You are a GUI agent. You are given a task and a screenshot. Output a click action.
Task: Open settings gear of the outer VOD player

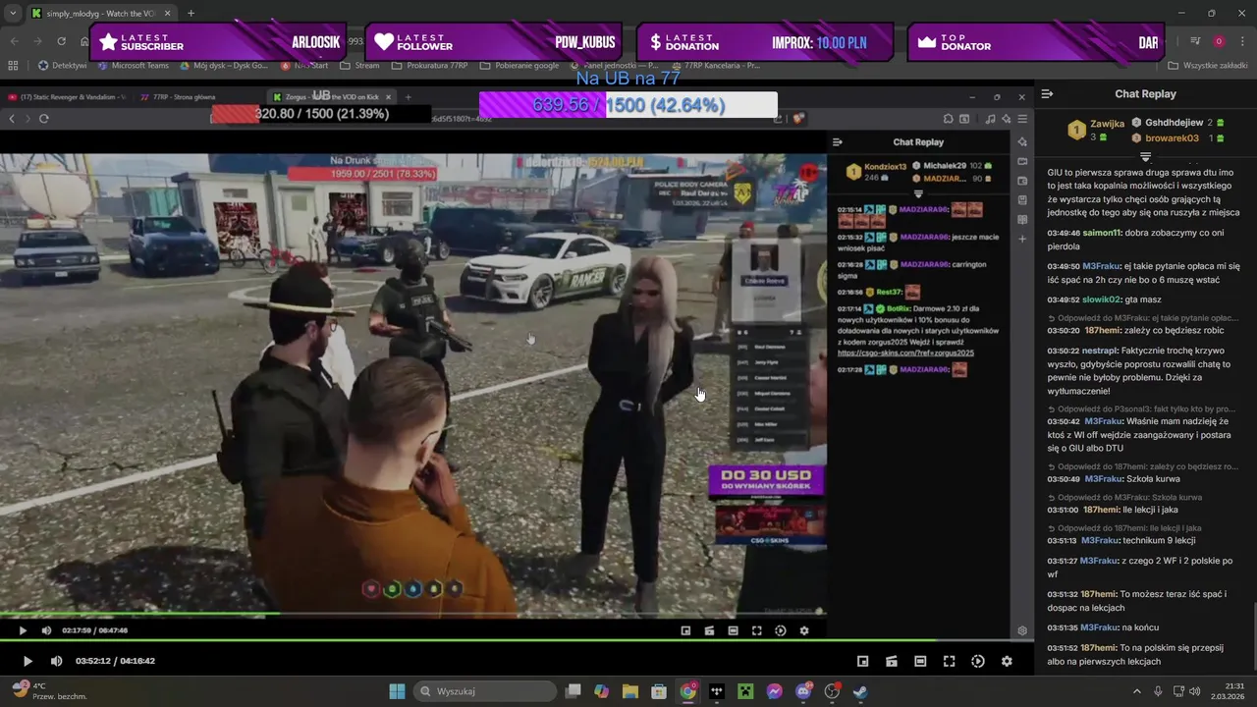click(1007, 662)
